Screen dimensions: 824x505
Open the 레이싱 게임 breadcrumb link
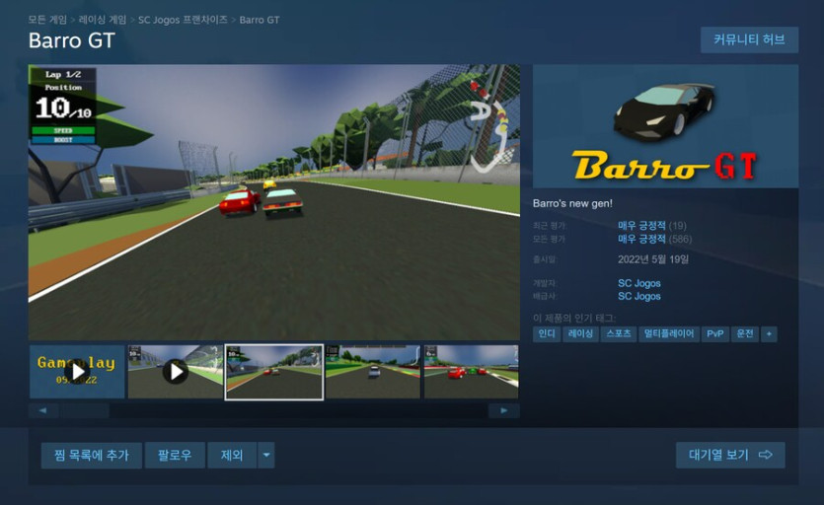[x=103, y=20]
